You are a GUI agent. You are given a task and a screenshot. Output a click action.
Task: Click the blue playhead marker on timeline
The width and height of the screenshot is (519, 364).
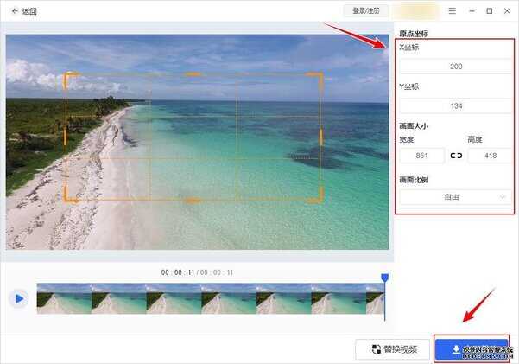(385, 278)
